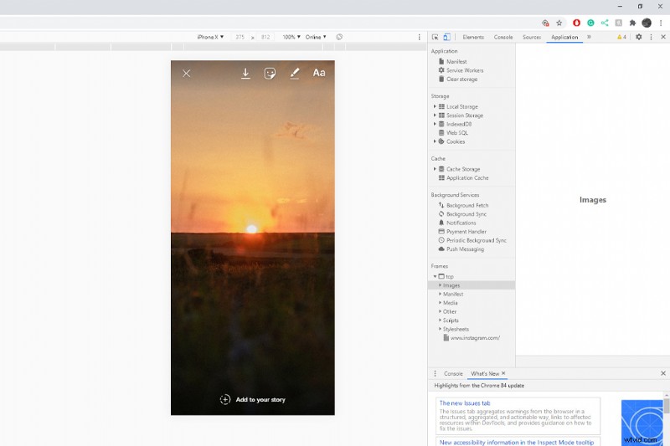The height and width of the screenshot is (446, 670).
Task: Switch to the Sources tab
Action: (x=532, y=37)
